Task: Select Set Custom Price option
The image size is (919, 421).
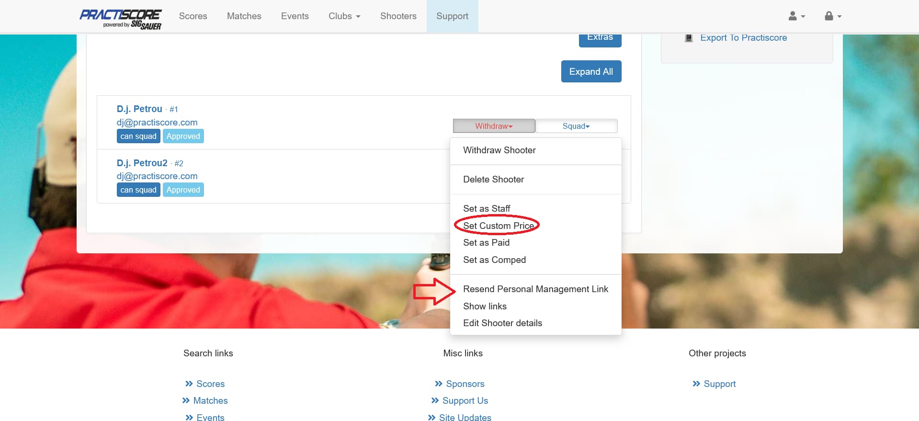Action: pos(536,226)
